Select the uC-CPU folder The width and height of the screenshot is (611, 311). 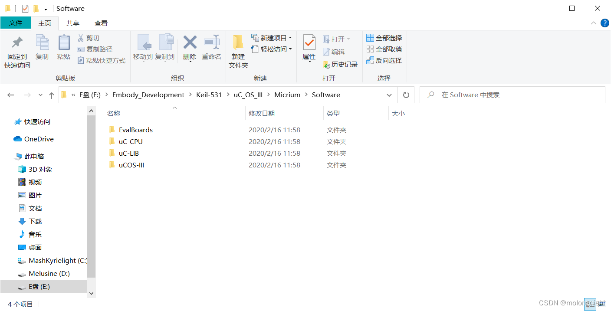131,141
